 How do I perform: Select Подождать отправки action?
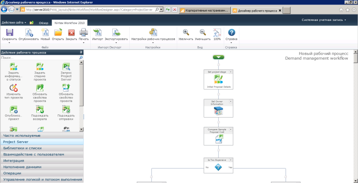(x=66, y=113)
